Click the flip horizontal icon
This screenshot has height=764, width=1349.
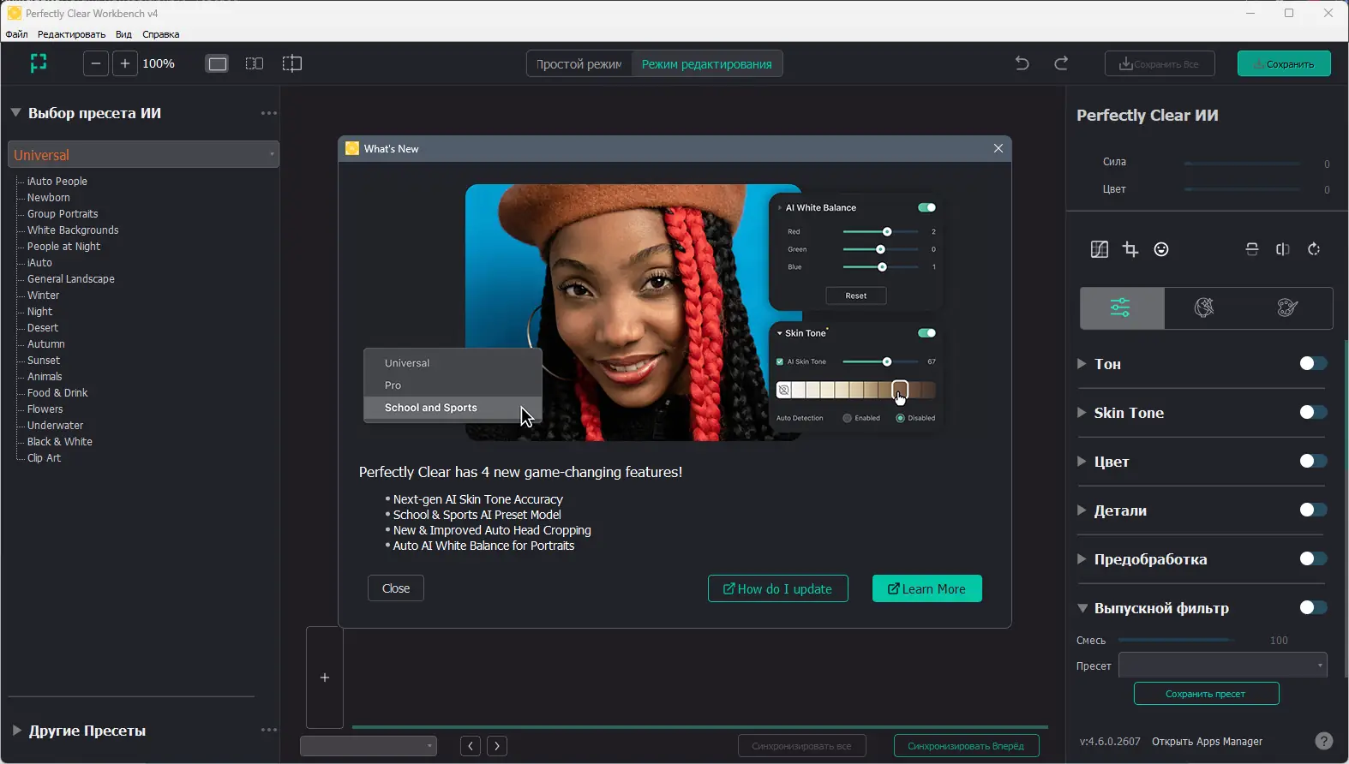pos(1283,249)
